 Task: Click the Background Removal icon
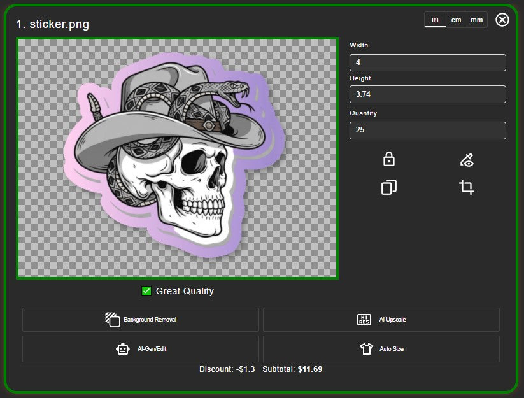click(x=113, y=320)
